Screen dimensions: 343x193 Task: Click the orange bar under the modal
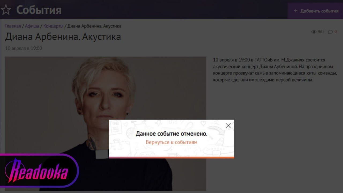coord(171,158)
